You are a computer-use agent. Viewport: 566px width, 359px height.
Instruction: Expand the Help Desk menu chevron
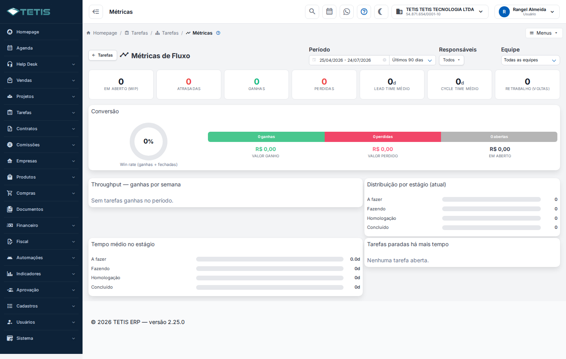[74, 64]
